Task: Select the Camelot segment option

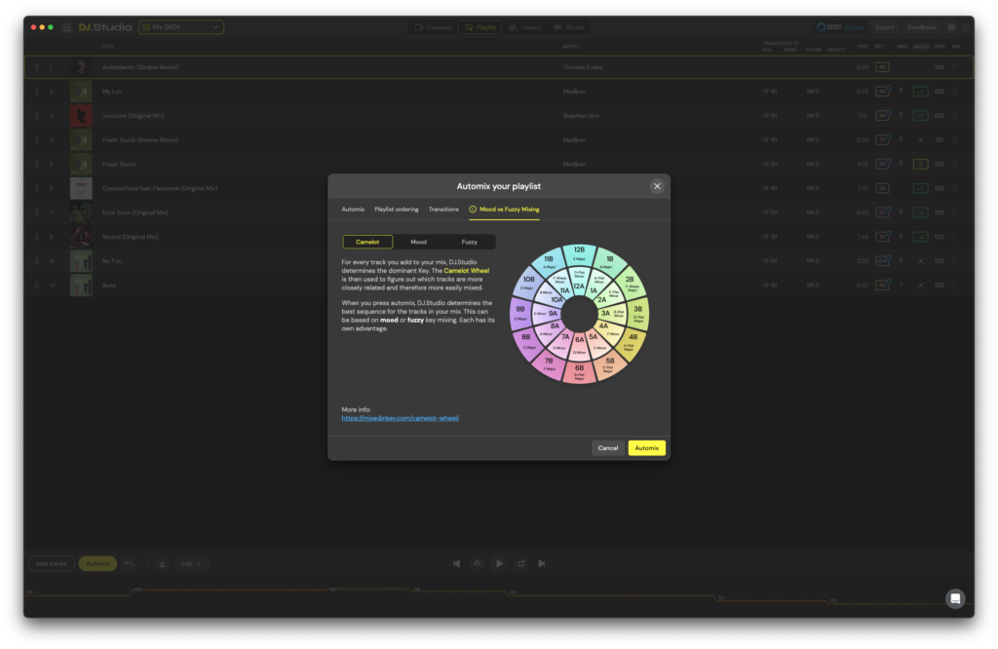Action: click(367, 242)
